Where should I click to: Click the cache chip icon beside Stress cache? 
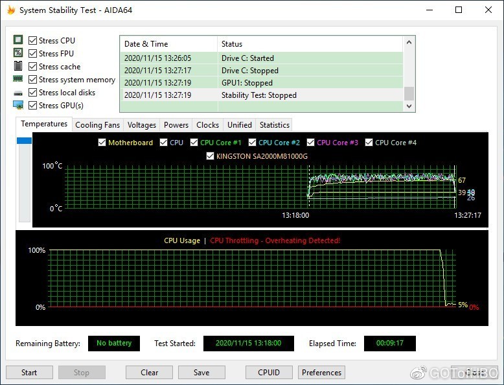coord(18,66)
